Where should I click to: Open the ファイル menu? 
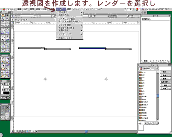point(11,9)
